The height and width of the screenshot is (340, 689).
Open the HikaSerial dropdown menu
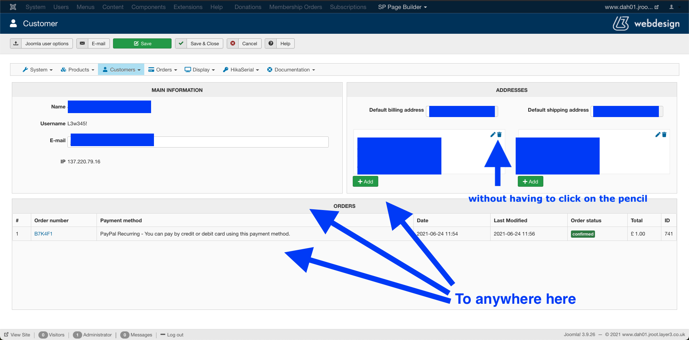241,70
